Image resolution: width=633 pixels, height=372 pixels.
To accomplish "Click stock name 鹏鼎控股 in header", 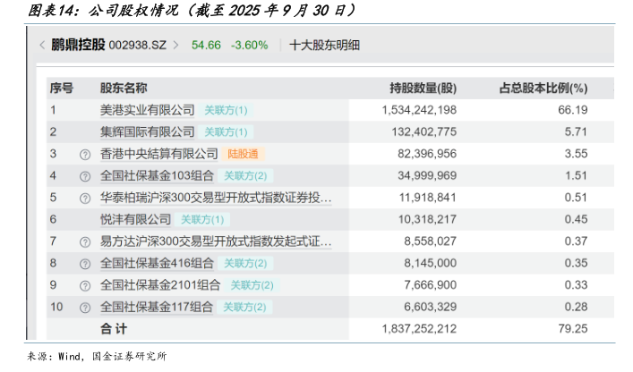I will (x=78, y=45).
